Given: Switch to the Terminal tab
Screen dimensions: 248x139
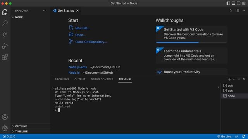Looking at the screenshot, I should pos(125,79).
